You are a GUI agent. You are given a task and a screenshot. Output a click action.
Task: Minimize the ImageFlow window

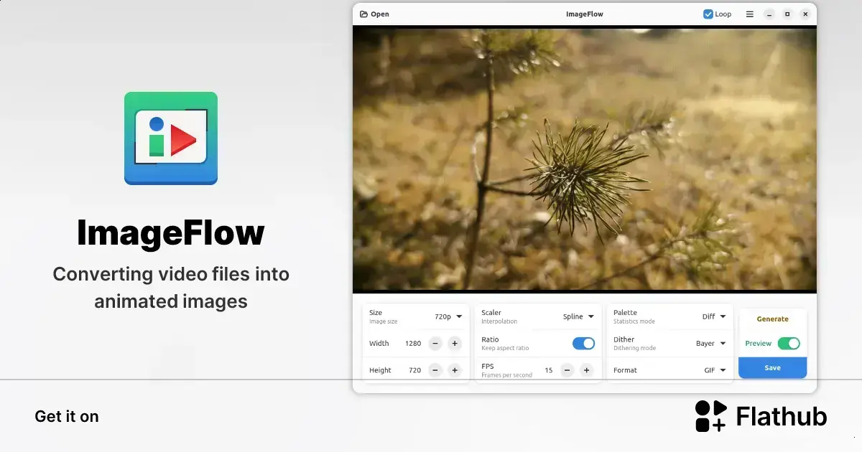click(769, 14)
